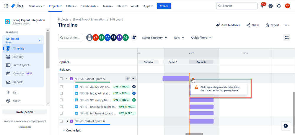Tick the checkbox for NPI-63
This screenshot has height=135, width=295.
[x=61, y=121]
